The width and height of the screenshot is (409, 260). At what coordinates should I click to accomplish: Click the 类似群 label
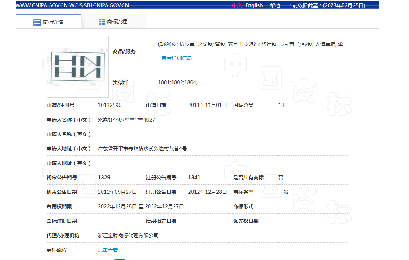tap(120, 82)
